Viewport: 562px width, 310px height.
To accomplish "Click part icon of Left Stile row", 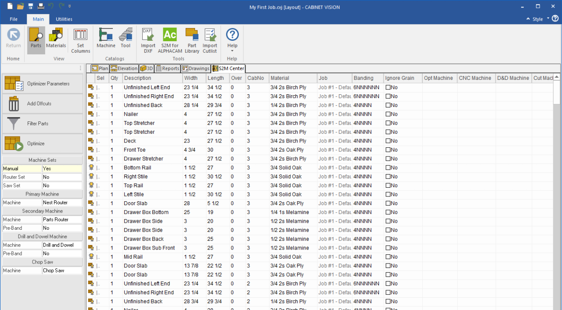I will 90,194.
